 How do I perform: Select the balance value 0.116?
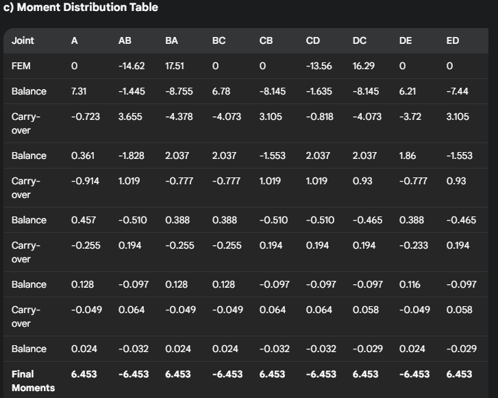[x=410, y=284]
